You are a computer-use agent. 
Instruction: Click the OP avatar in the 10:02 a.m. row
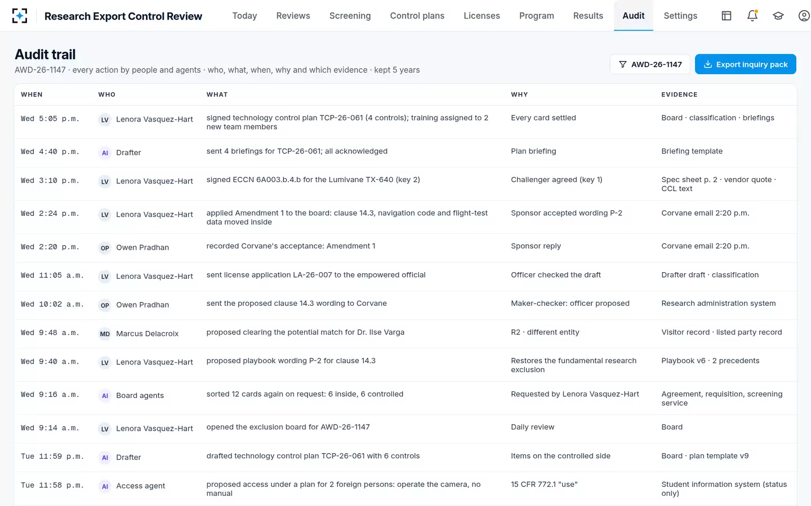pos(105,305)
